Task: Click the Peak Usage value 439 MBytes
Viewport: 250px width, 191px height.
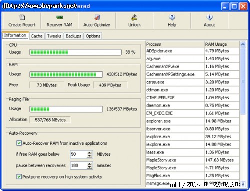Action: click(110, 85)
